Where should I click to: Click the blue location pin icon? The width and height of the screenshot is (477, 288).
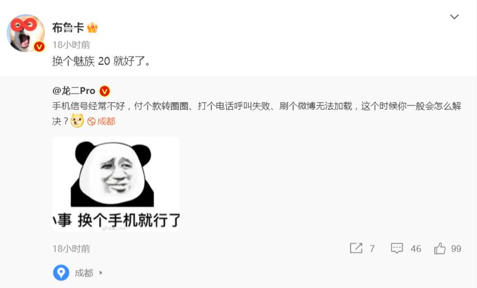(x=61, y=272)
